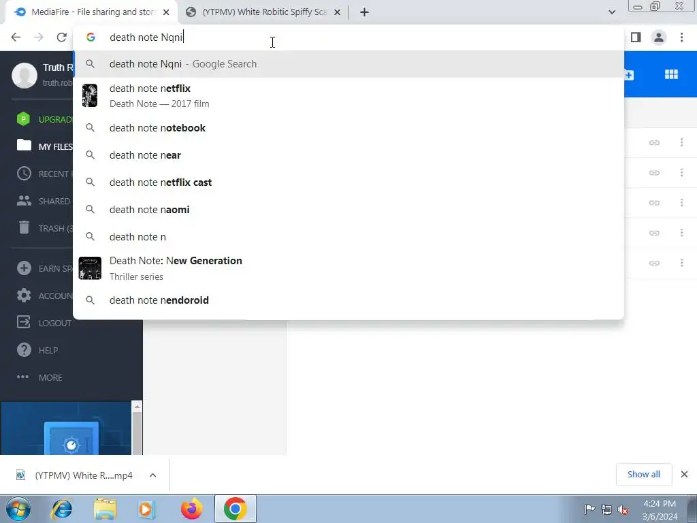Click the green Upgrade hexagon icon

pyautogui.click(x=23, y=119)
